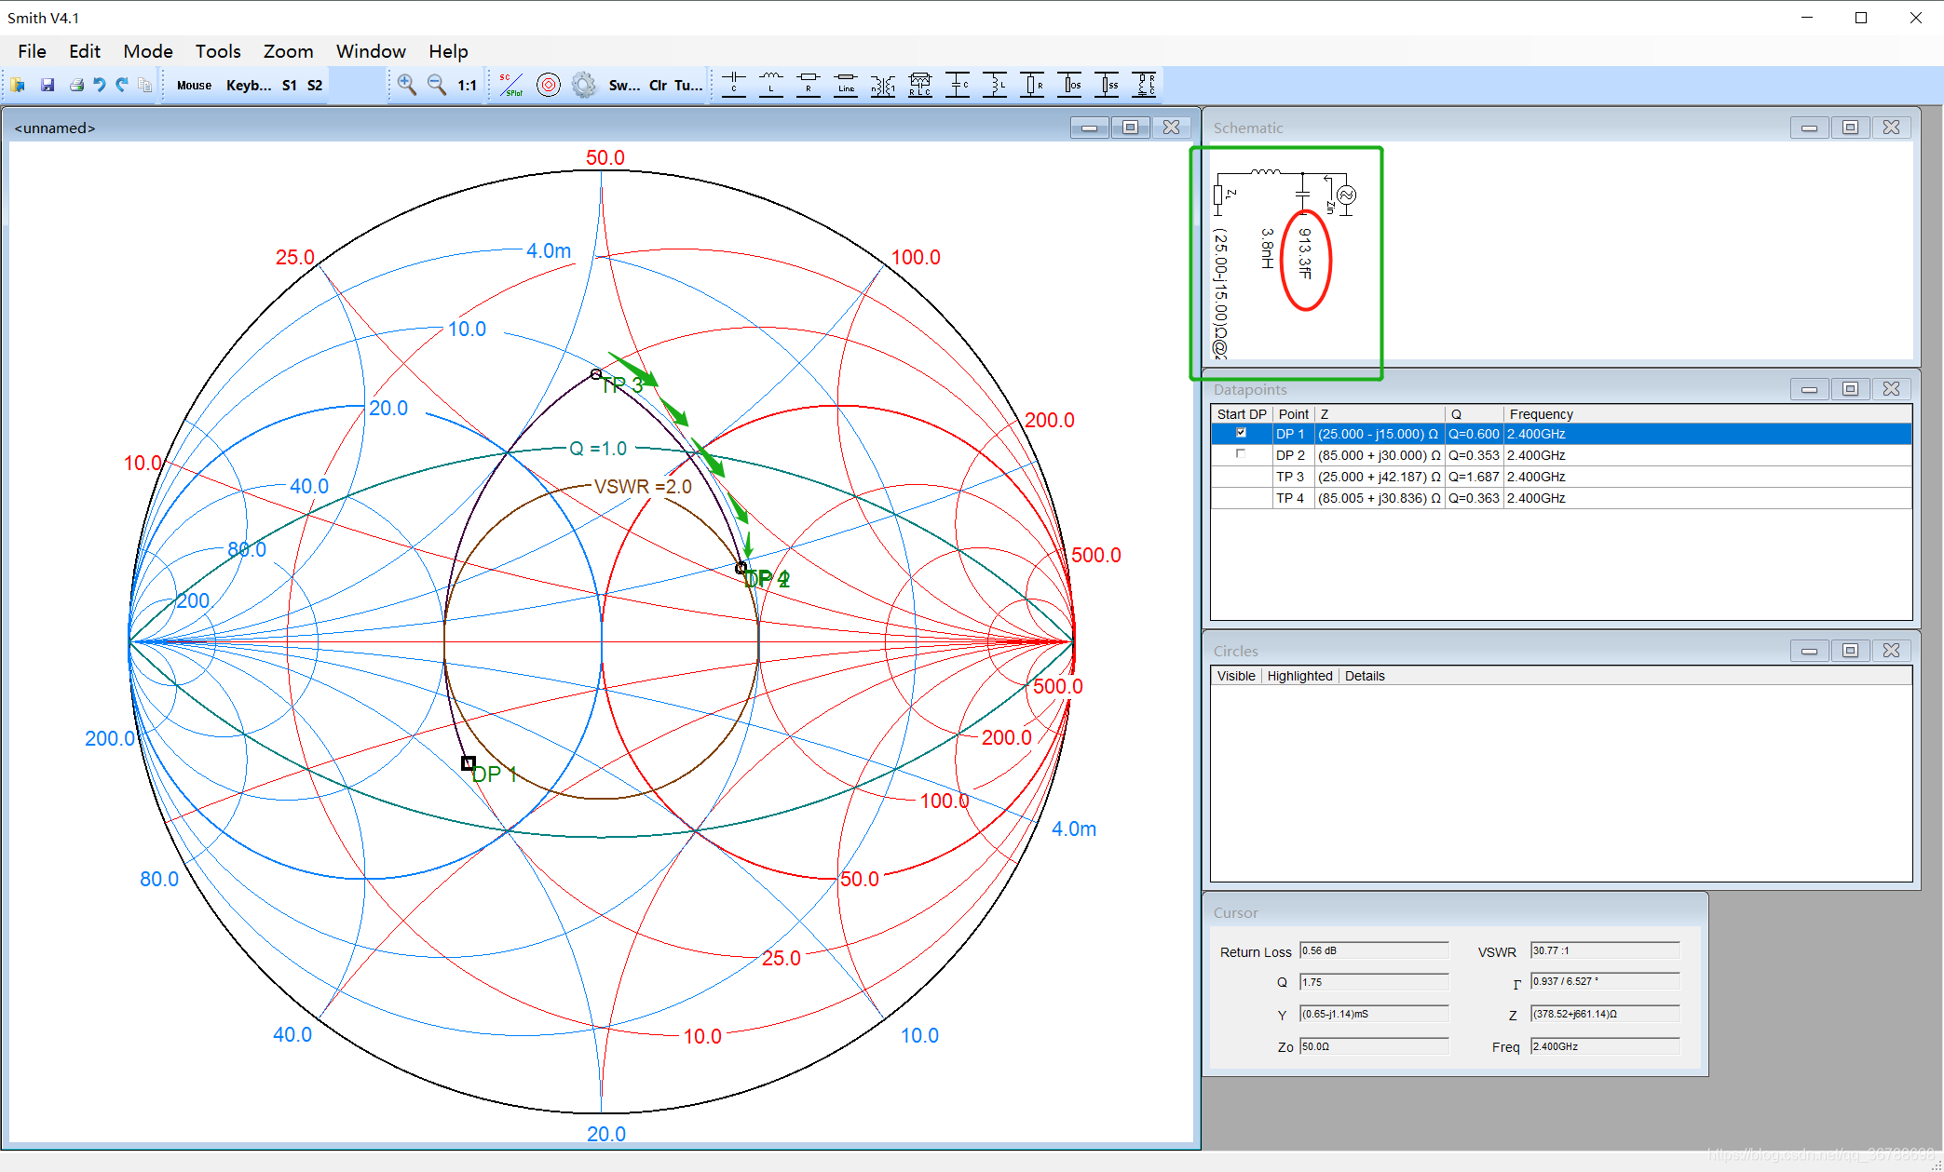Click the Zo impedance input field
This screenshot has height=1172, width=1944.
1374,1046
